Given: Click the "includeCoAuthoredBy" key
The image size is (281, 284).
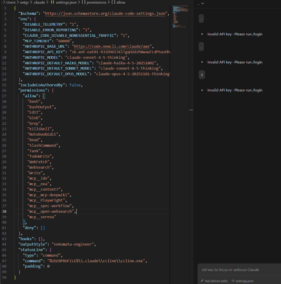Looking at the screenshot, I should pyautogui.click(x=42, y=85).
